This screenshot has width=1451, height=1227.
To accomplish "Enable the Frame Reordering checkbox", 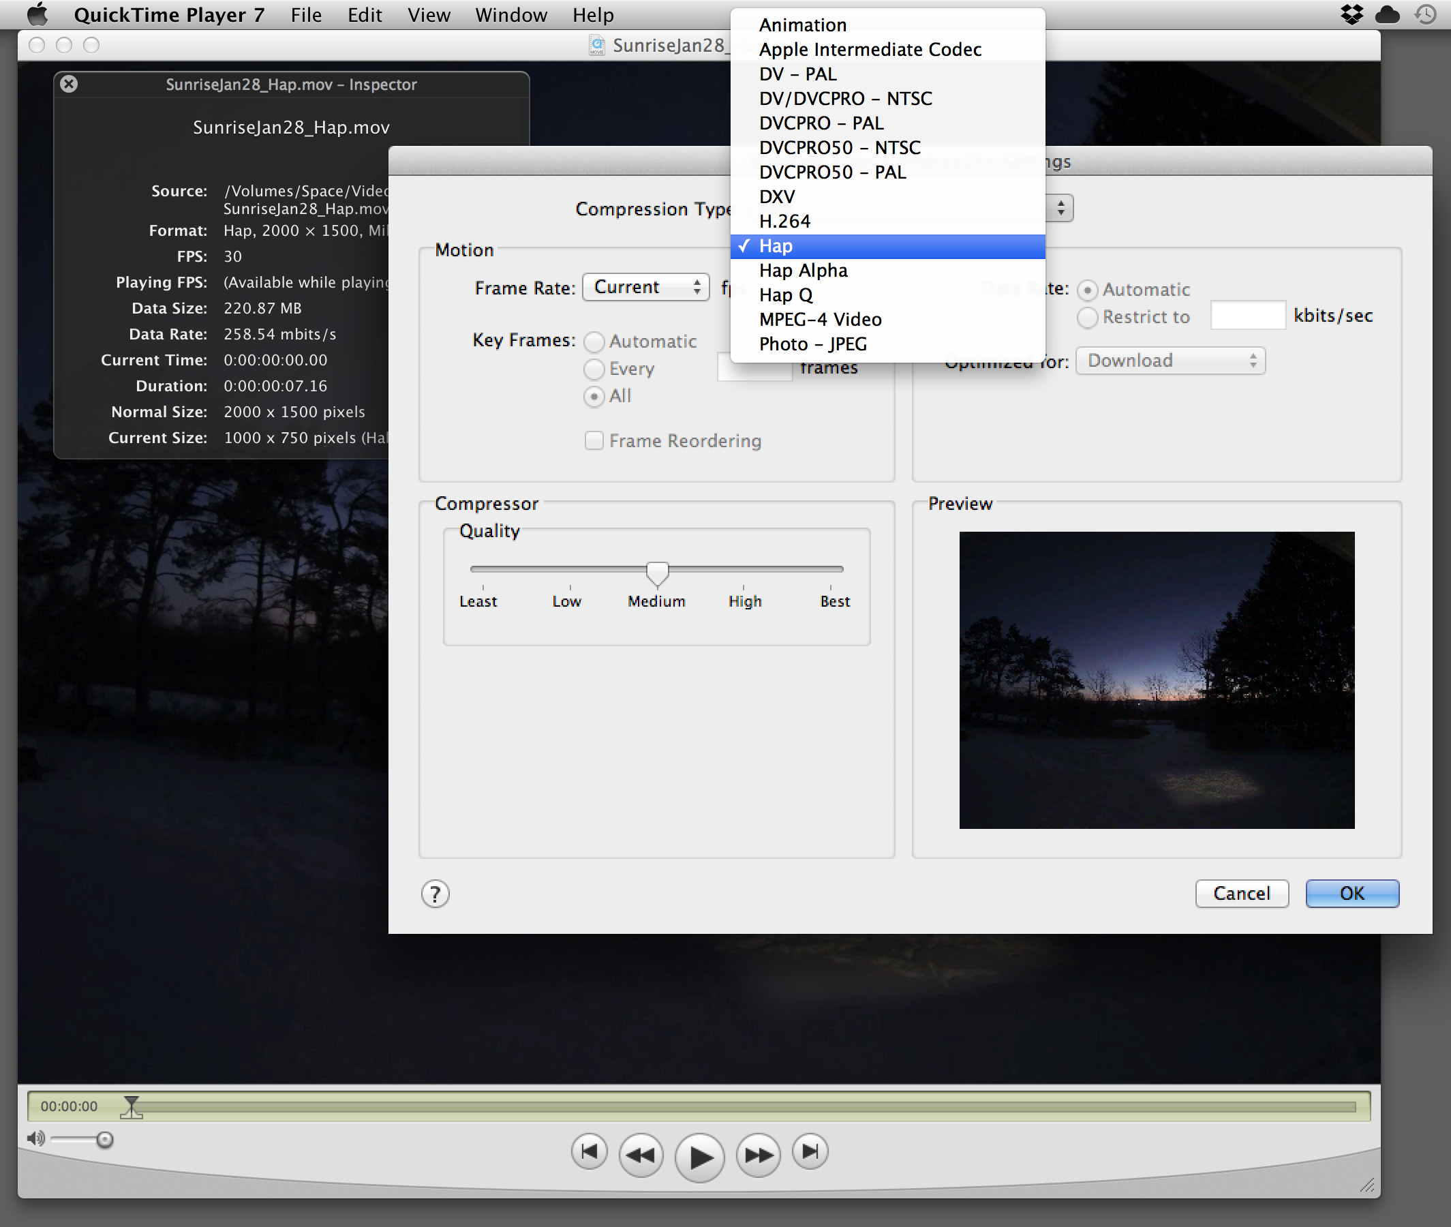I will (594, 440).
